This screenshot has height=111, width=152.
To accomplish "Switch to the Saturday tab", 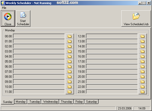I will coord(91,102).
